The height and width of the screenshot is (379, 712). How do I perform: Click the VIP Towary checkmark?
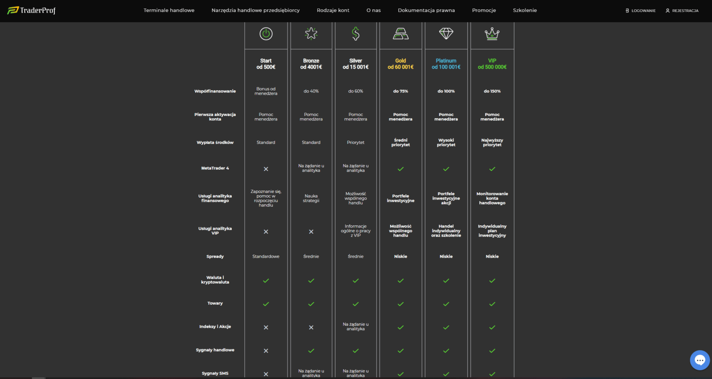click(492, 304)
